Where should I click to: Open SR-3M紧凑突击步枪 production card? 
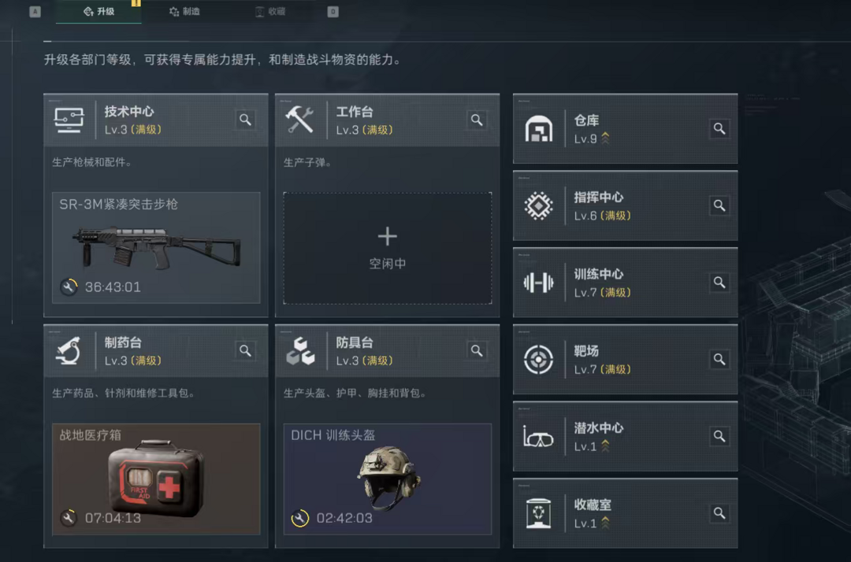(156, 248)
